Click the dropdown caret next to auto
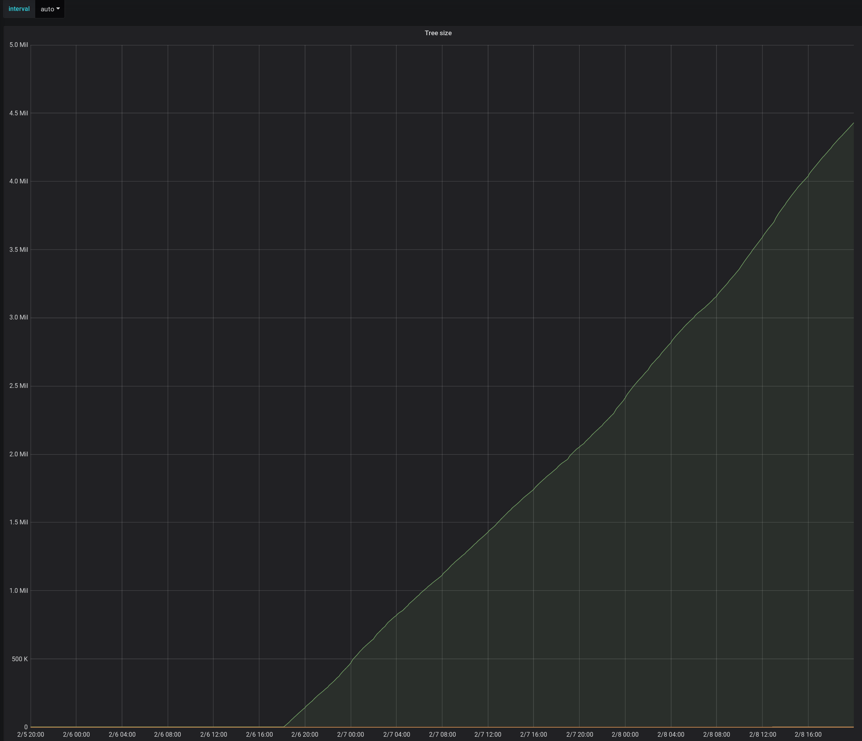Viewport: 862px width, 741px height. tap(58, 9)
